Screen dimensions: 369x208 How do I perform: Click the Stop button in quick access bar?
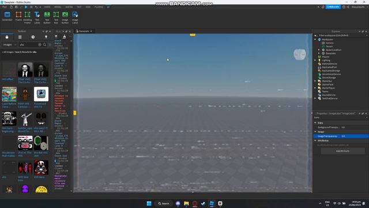pos(31,7)
